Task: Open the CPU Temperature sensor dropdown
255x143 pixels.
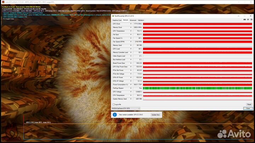Action: pos(131,95)
